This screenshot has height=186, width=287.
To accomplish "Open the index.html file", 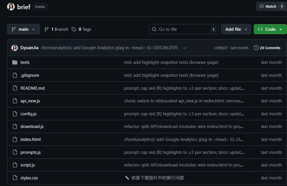I will [30, 139].
